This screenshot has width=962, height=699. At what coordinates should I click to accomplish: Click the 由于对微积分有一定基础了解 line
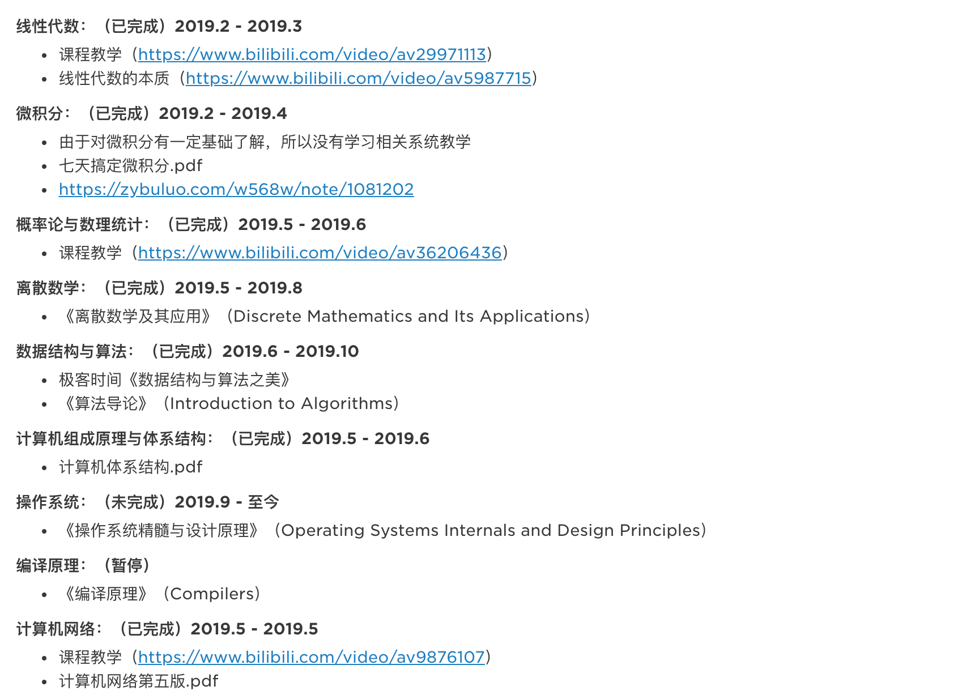coord(265,142)
